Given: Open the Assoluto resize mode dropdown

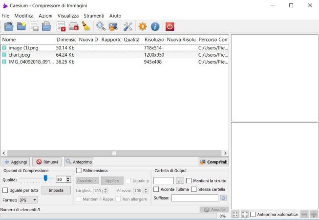Looking at the screenshot, I should click(x=87, y=181).
